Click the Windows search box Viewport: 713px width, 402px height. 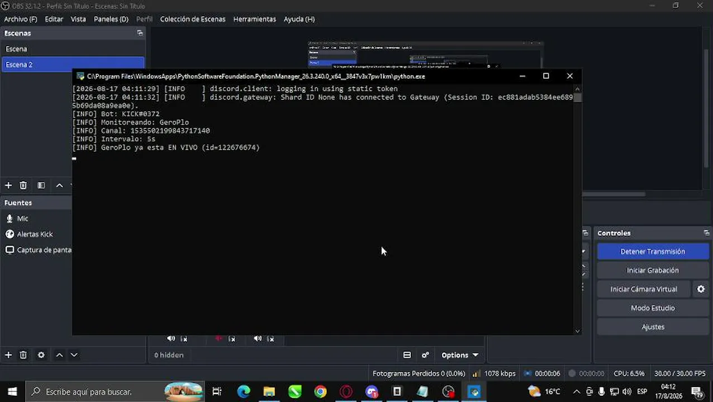115,392
